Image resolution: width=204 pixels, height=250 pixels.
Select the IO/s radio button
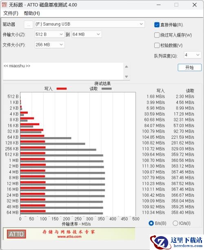click(175, 223)
